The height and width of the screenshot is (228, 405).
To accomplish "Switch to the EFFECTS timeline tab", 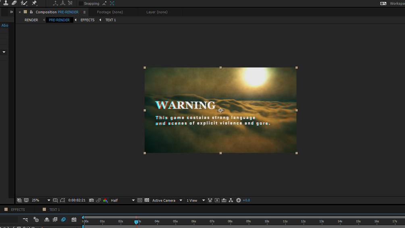I will (18, 210).
